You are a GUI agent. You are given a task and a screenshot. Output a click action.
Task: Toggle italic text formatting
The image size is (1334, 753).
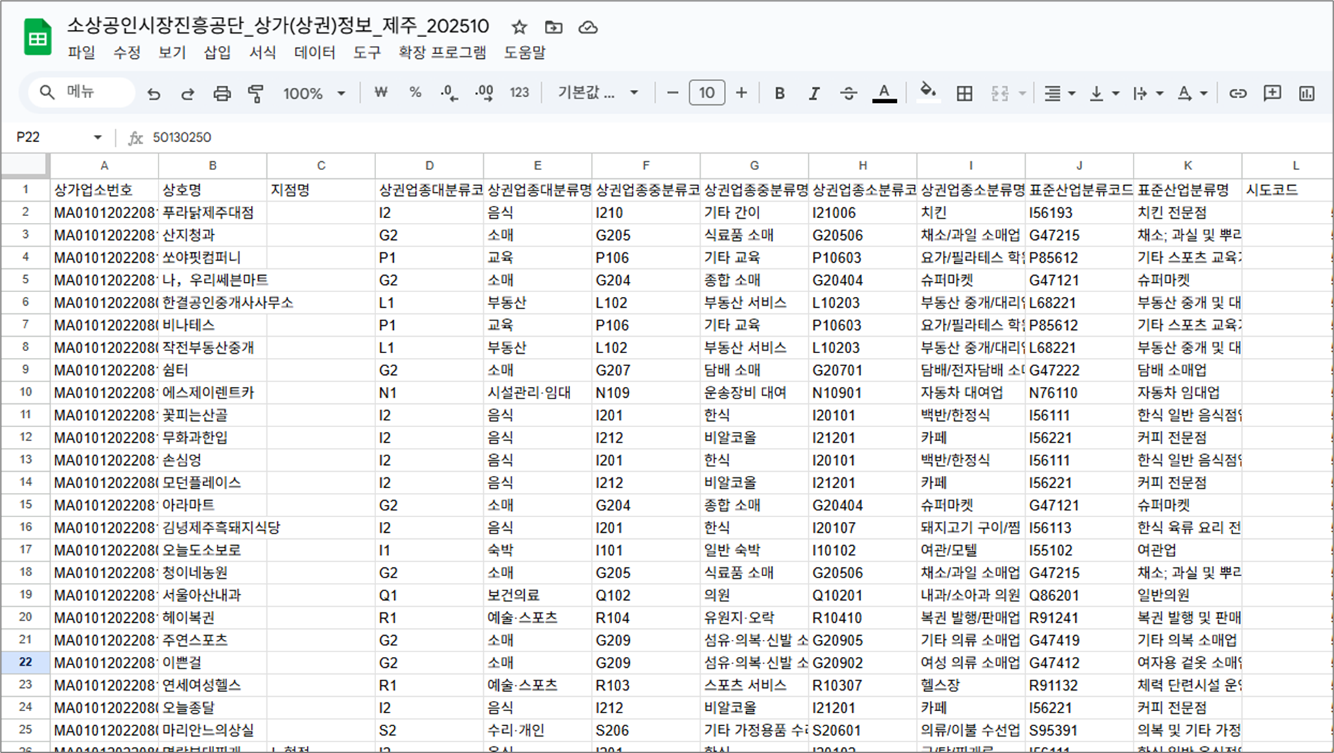tap(814, 93)
